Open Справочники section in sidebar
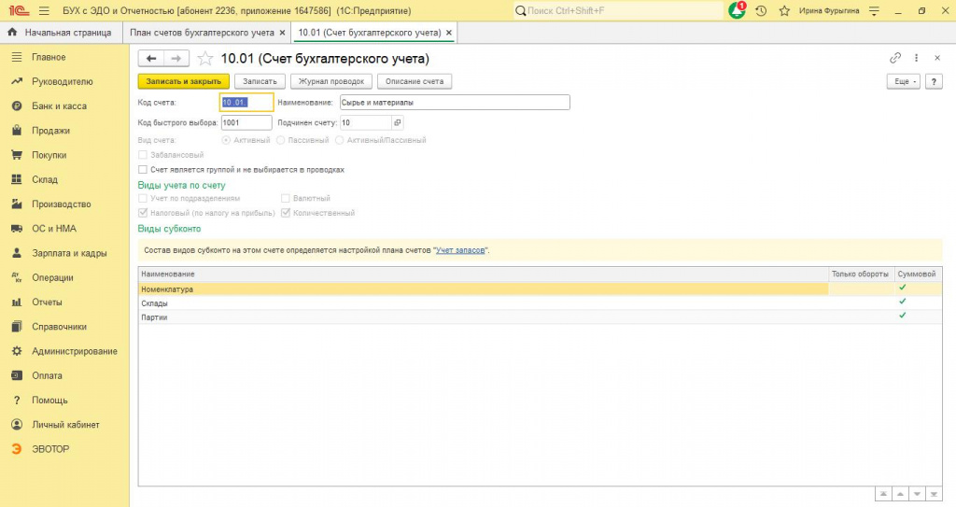This screenshot has height=507, width=956. click(x=59, y=327)
